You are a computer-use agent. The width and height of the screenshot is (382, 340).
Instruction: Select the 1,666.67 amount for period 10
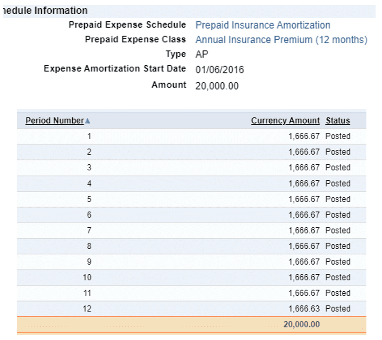[304, 277]
